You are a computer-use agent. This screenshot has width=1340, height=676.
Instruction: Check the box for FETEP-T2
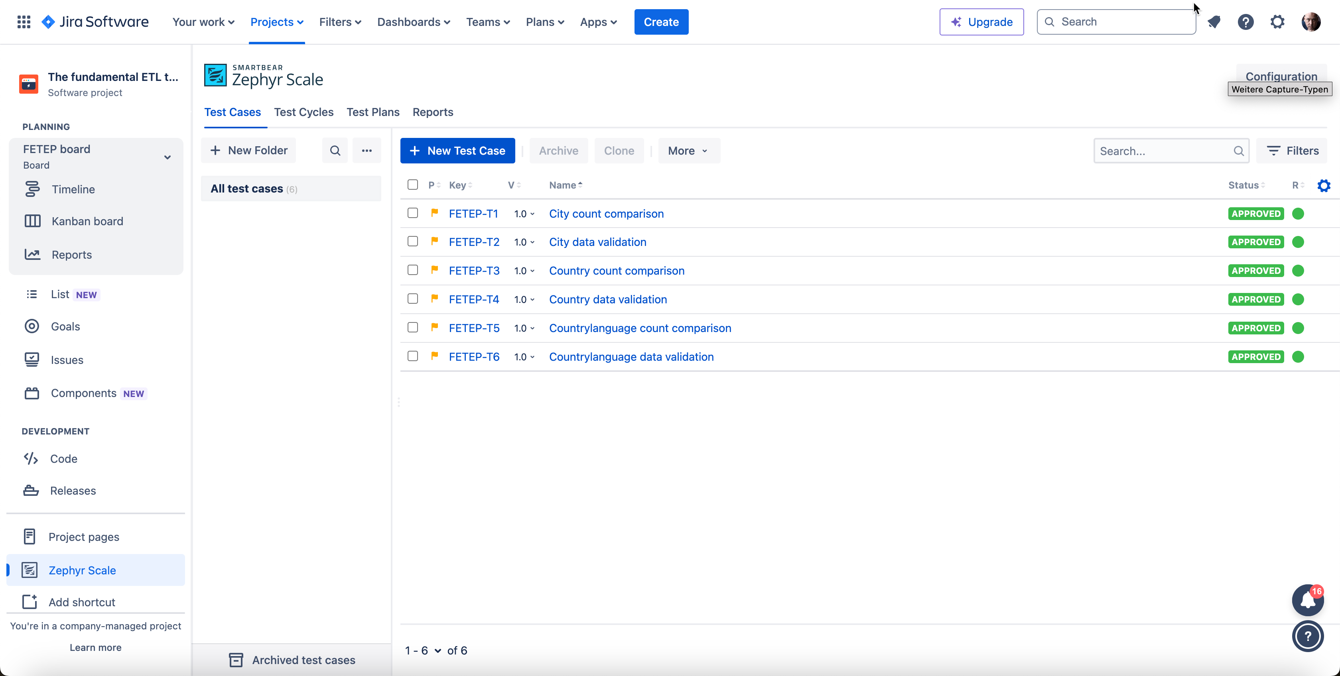[x=412, y=242]
